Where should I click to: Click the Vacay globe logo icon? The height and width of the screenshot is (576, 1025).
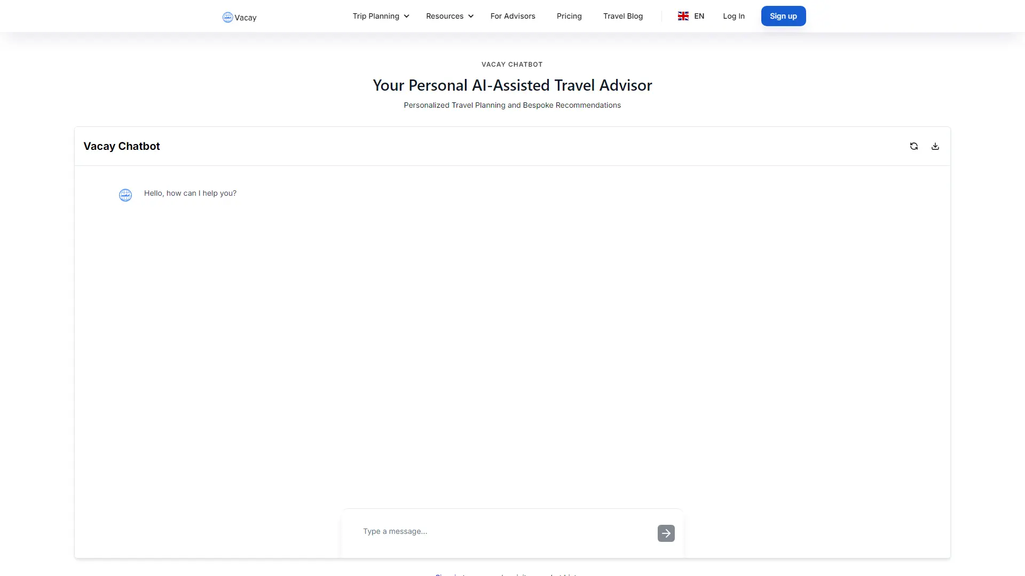pos(227,17)
